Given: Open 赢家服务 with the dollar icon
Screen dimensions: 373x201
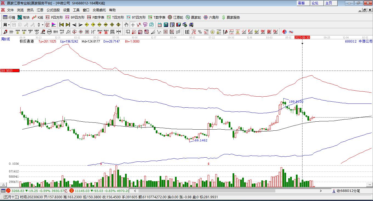Looking at the screenshot, I should 231,17.
